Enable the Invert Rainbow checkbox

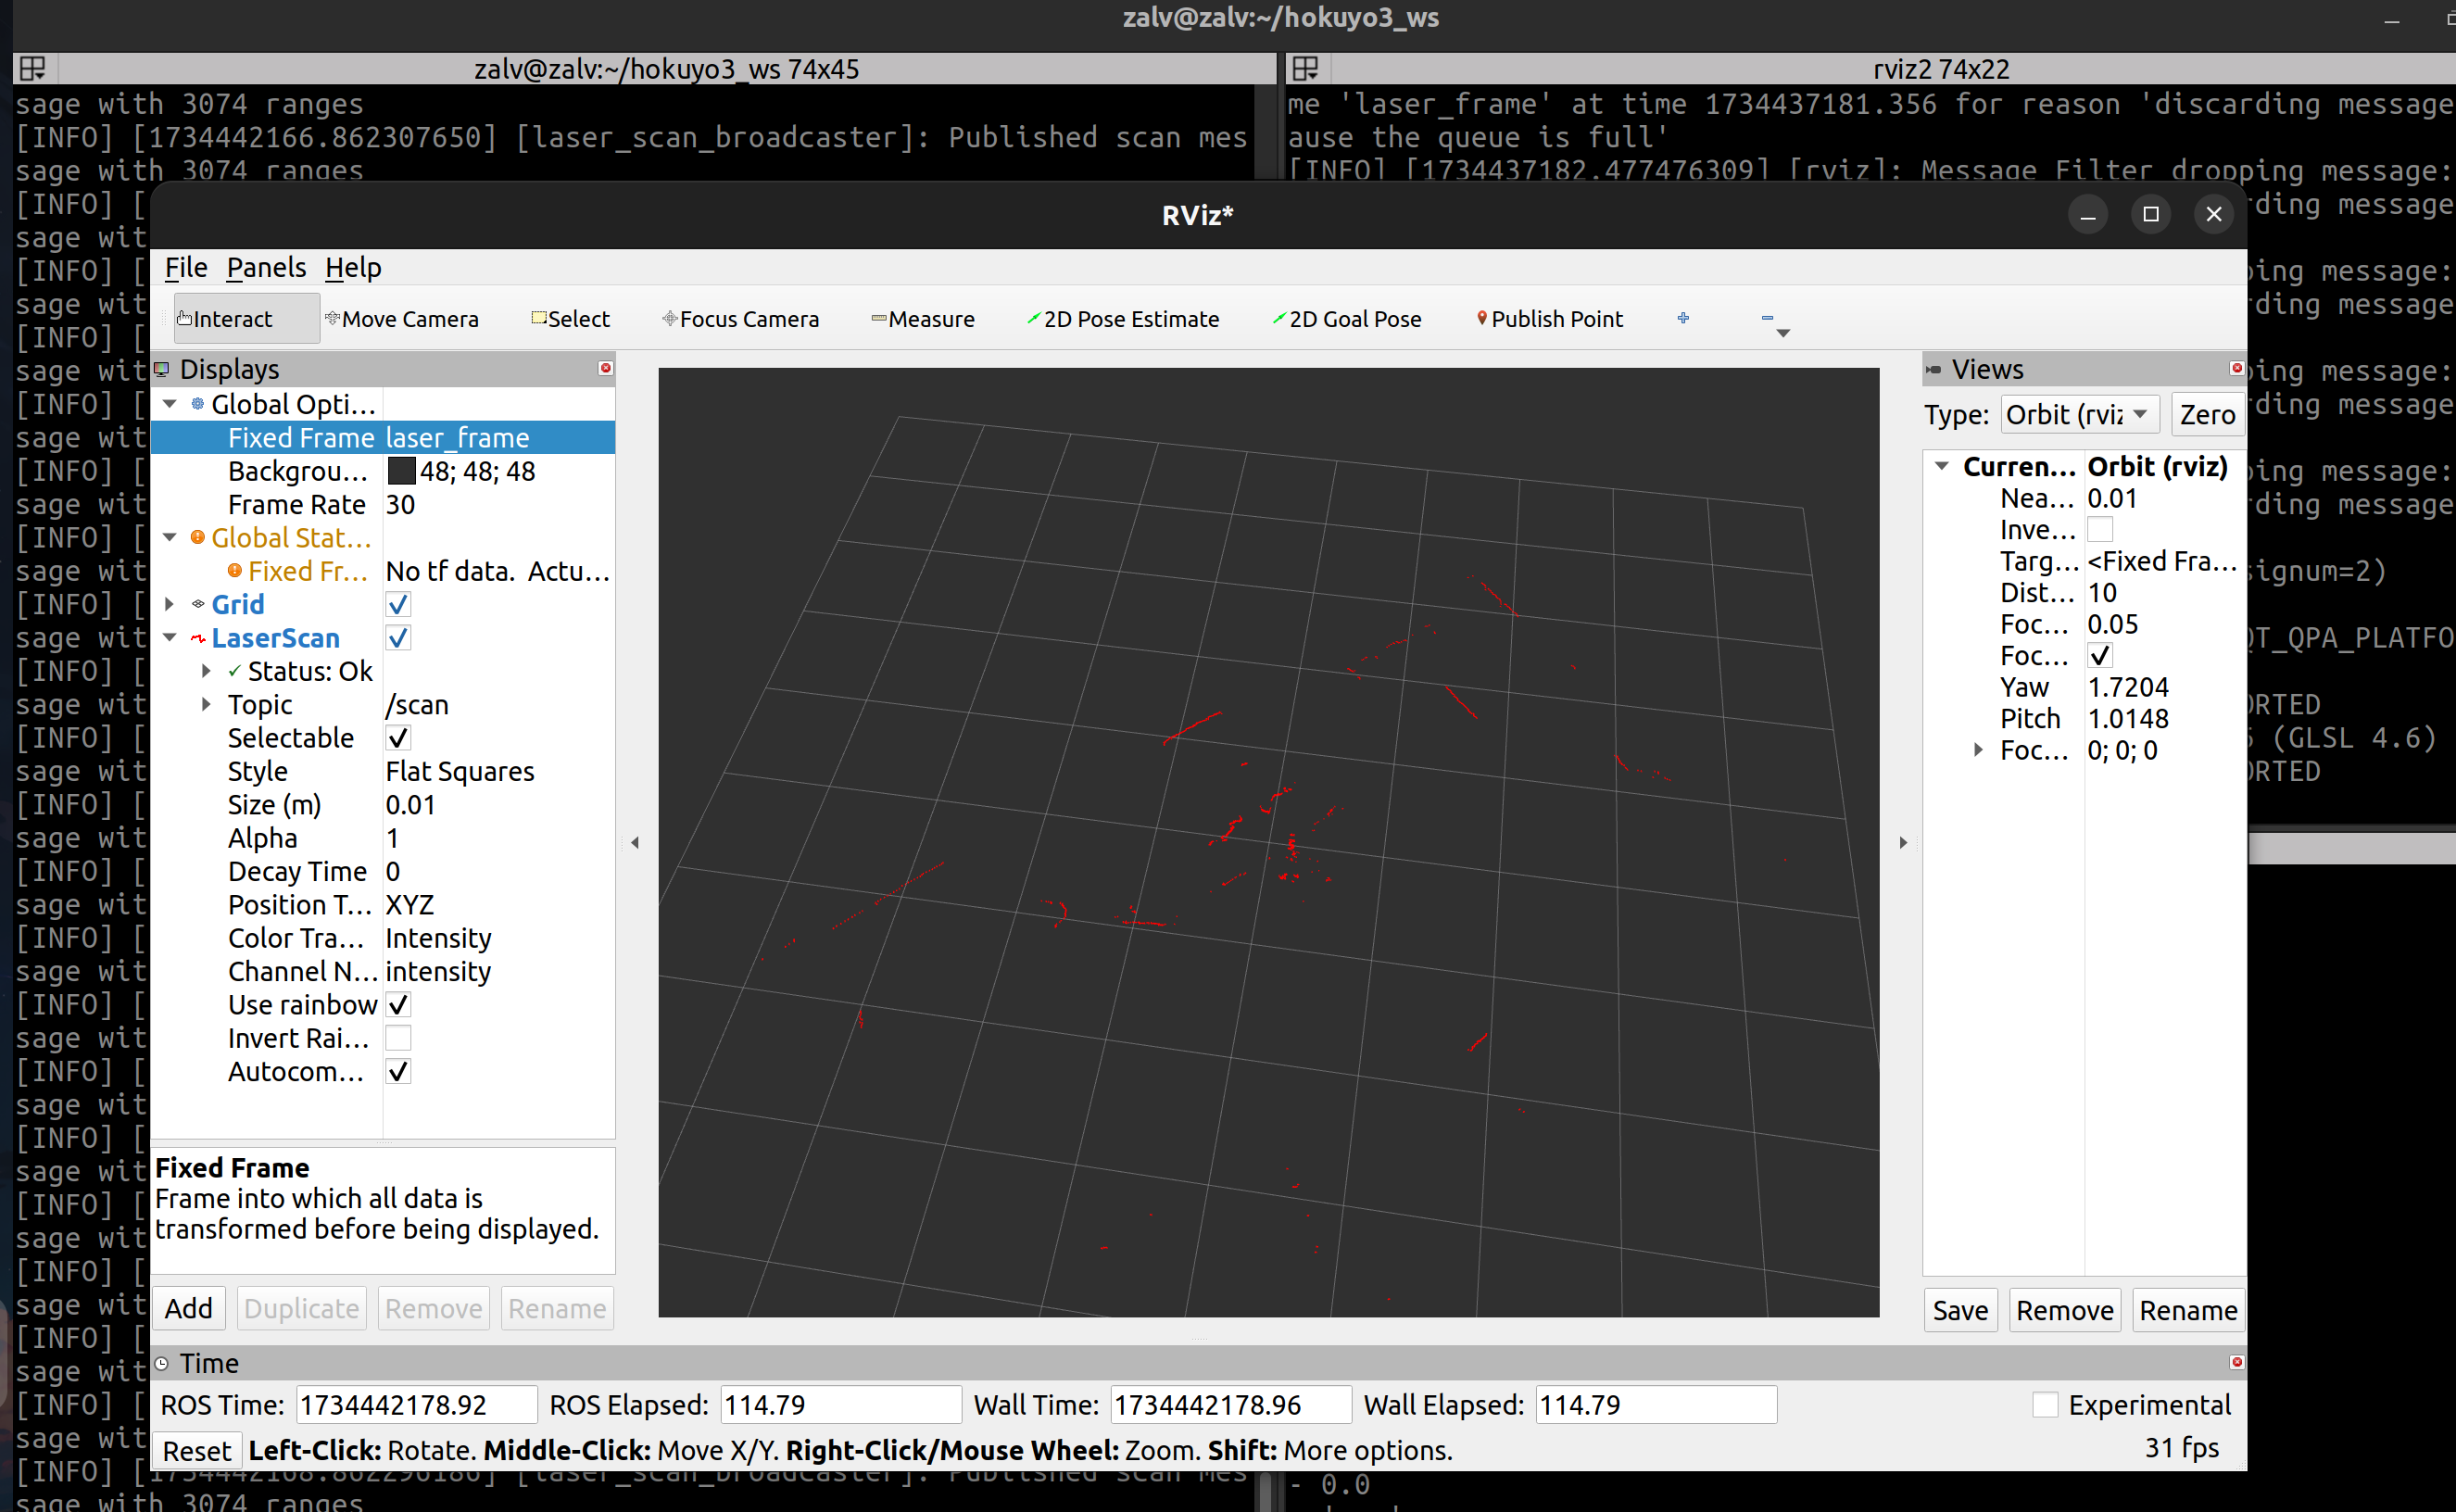[x=398, y=1038]
